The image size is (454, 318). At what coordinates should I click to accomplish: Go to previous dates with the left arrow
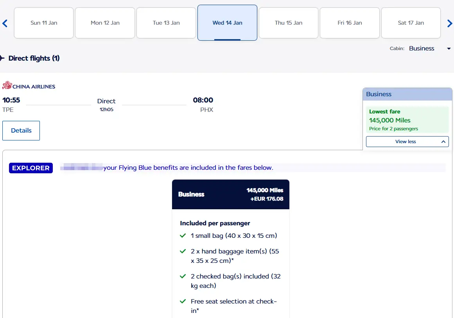pyautogui.click(x=5, y=23)
